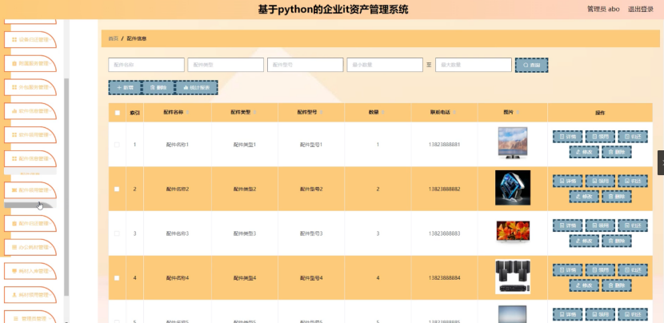
Task: Click 领用 button in row 配件名称4
Action: pos(600,270)
